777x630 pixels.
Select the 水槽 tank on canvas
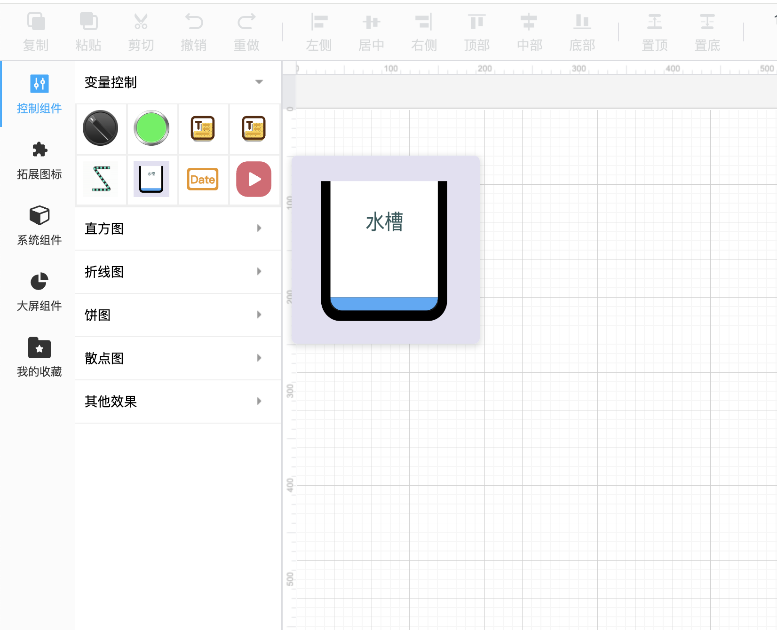coord(385,250)
